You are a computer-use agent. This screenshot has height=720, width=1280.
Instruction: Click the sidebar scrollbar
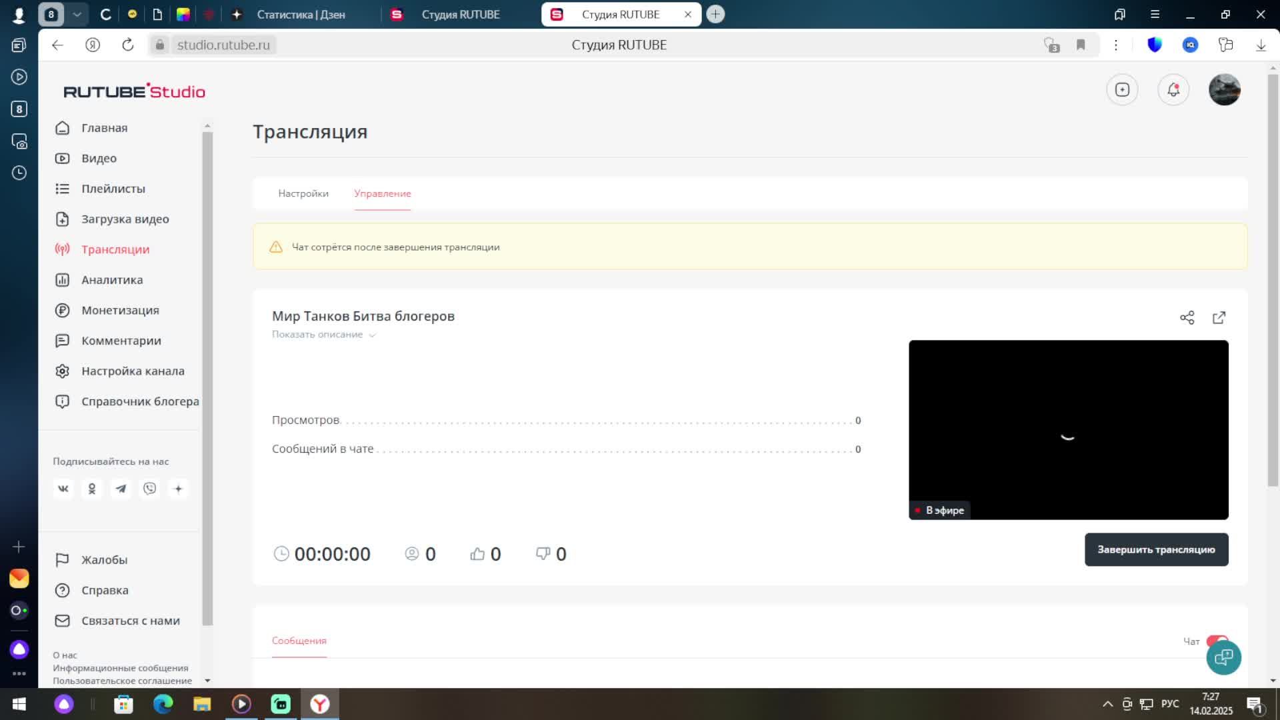(207, 379)
